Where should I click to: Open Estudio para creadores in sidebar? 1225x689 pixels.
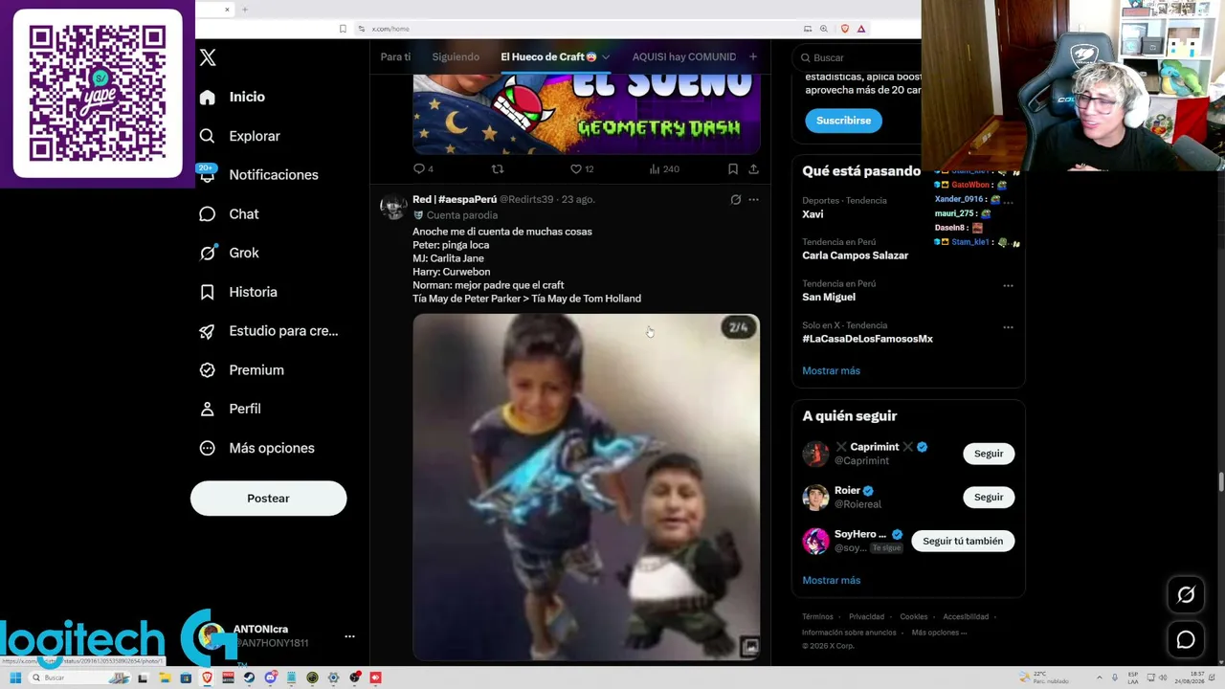269,331
